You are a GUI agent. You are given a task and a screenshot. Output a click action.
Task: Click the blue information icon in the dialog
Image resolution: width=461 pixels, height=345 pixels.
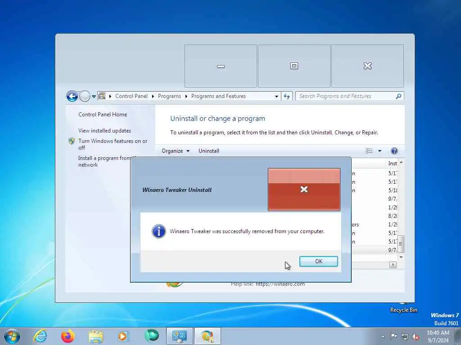click(x=159, y=231)
